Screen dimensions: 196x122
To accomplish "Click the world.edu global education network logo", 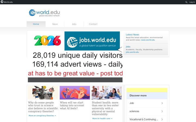I will point(44,13).
